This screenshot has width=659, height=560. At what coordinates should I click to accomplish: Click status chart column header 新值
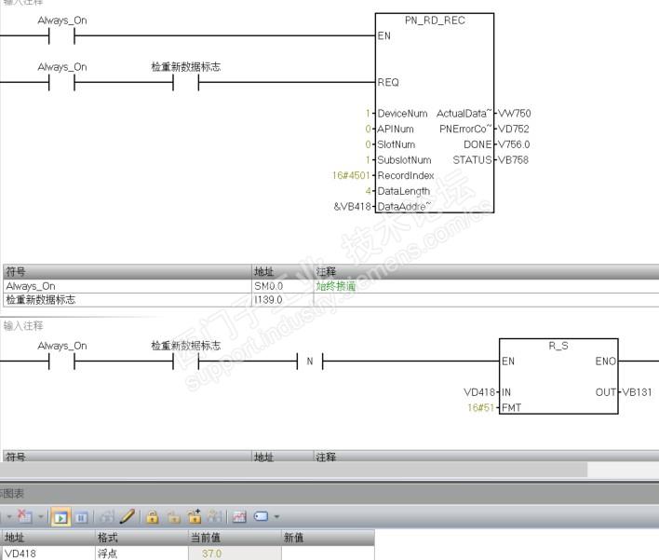pyautogui.click(x=328, y=538)
